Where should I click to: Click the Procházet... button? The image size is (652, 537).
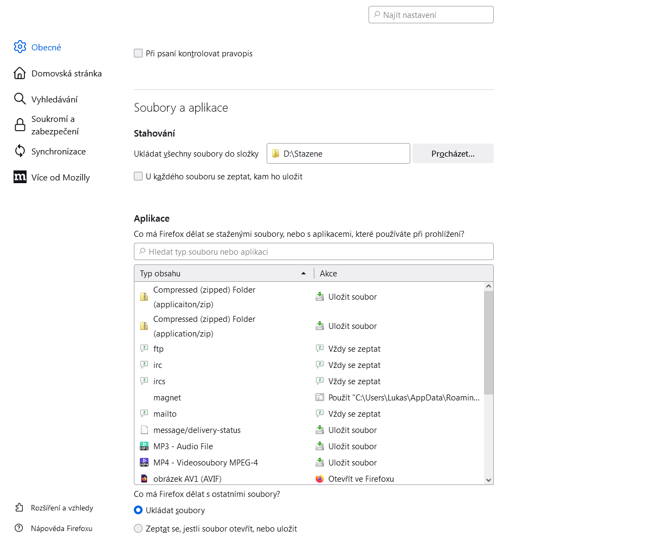coord(453,153)
